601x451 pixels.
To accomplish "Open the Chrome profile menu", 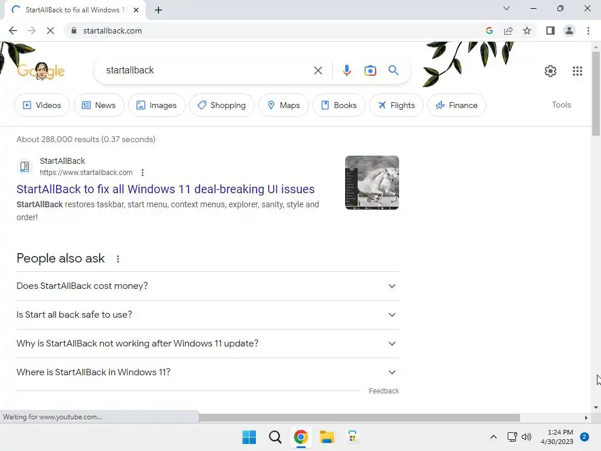I will (x=569, y=31).
